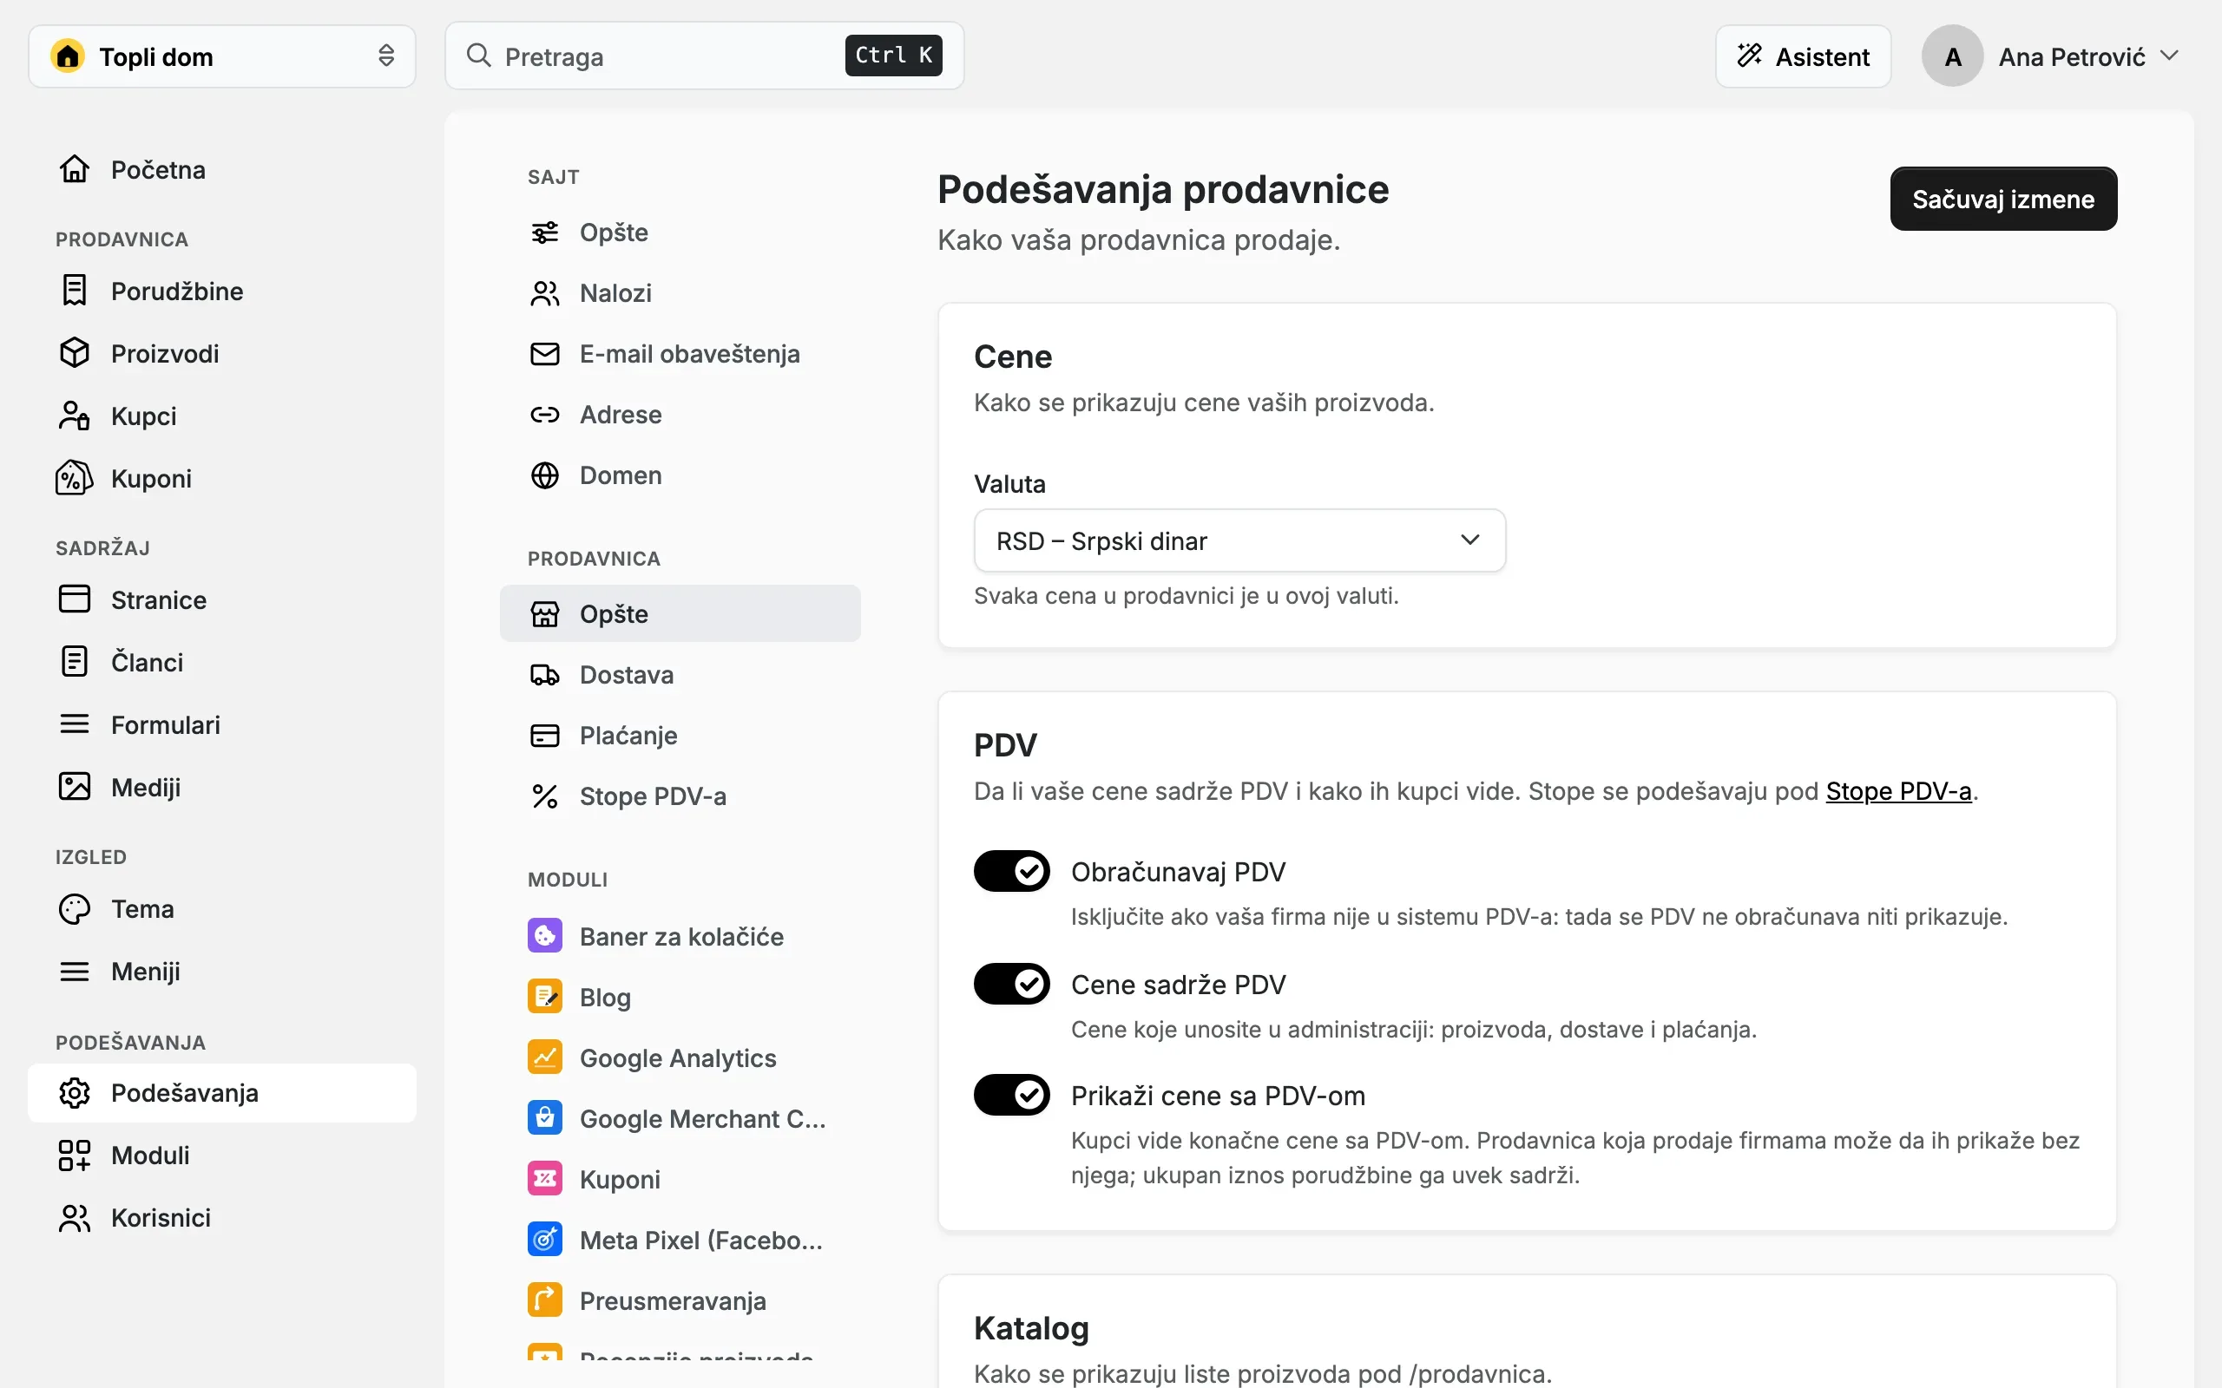Open Korisnici in the sidebar
Screen dimensions: 2222x1388
tap(221, 1217)
